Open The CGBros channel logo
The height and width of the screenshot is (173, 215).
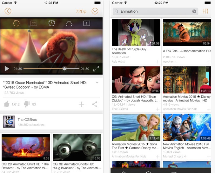coord(9,122)
